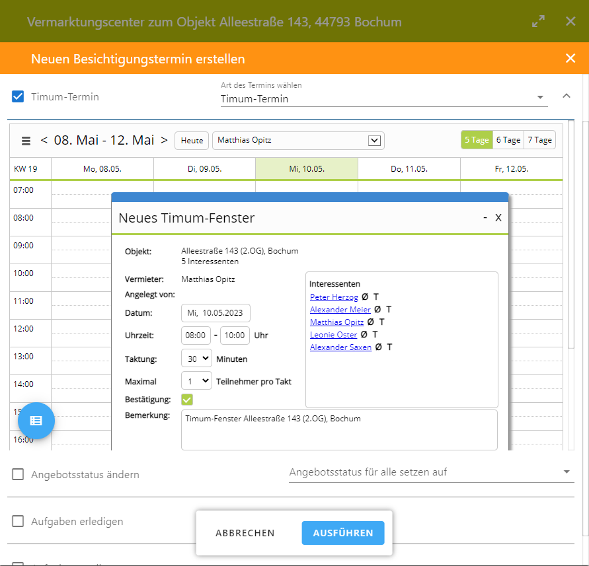Close the Neues Timum-Fenster popup

click(498, 217)
